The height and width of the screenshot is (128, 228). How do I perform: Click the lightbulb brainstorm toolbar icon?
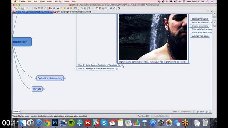[78, 9]
